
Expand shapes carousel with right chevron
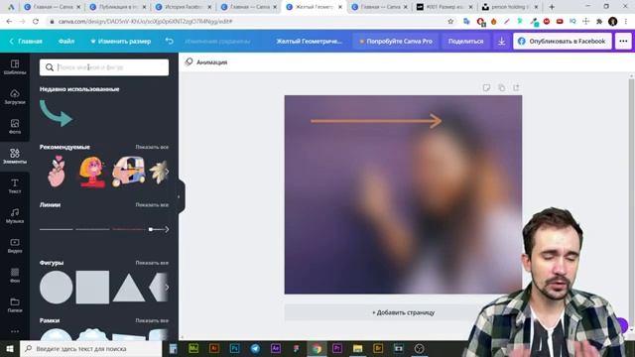pyautogui.click(x=167, y=288)
